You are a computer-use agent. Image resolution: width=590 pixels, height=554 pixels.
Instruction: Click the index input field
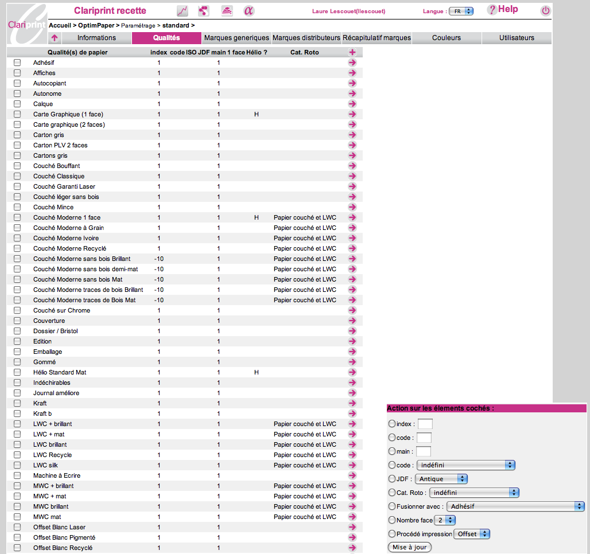(x=425, y=424)
